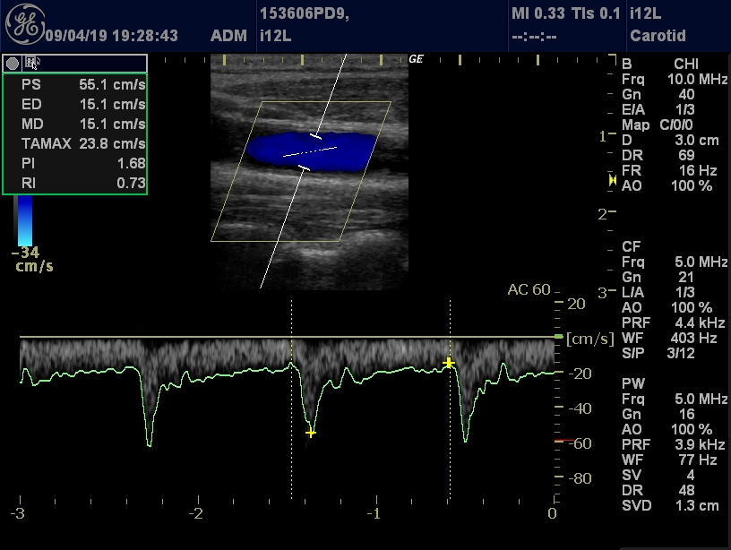Click the gray circle icon above results
The height and width of the screenshot is (550, 731).
point(13,63)
